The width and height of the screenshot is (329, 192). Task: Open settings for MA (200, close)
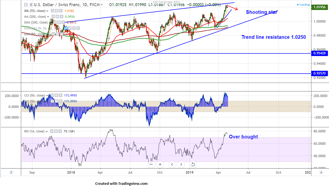tap(57, 17)
